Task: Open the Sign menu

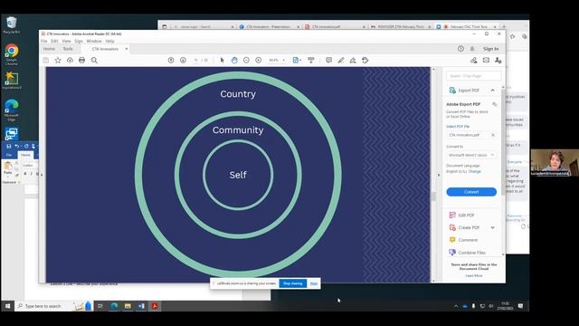Action: (79, 41)
